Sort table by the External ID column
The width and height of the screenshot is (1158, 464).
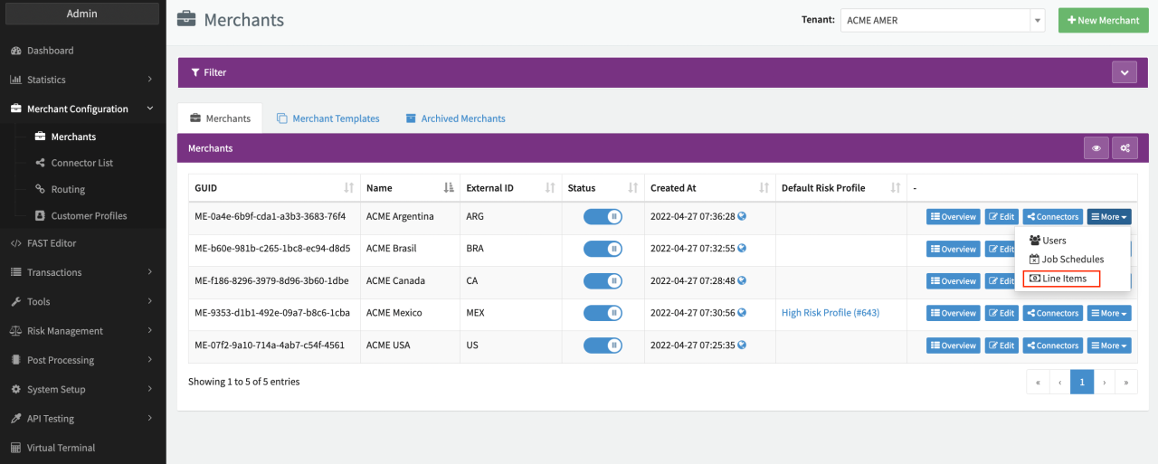click(511, 188)
